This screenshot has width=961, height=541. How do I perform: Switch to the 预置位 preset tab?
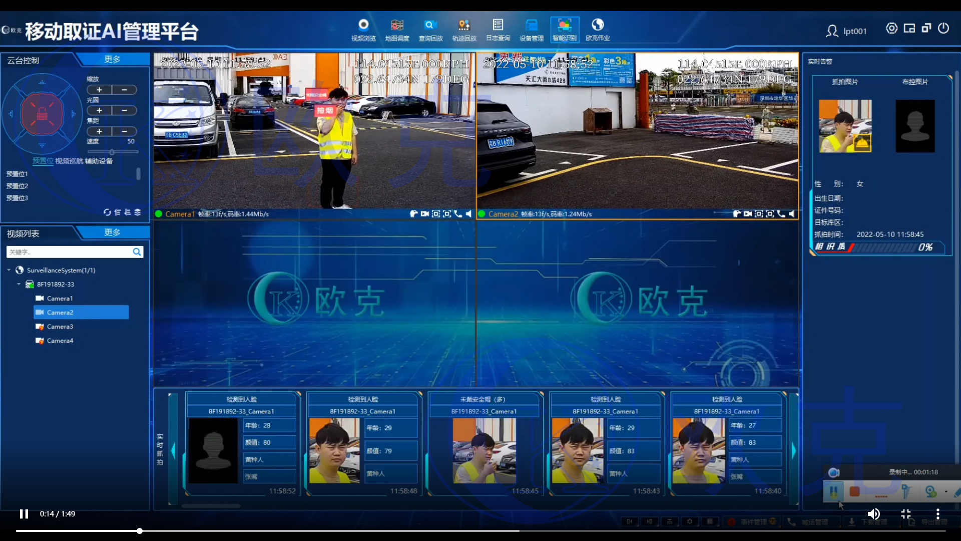43,161
